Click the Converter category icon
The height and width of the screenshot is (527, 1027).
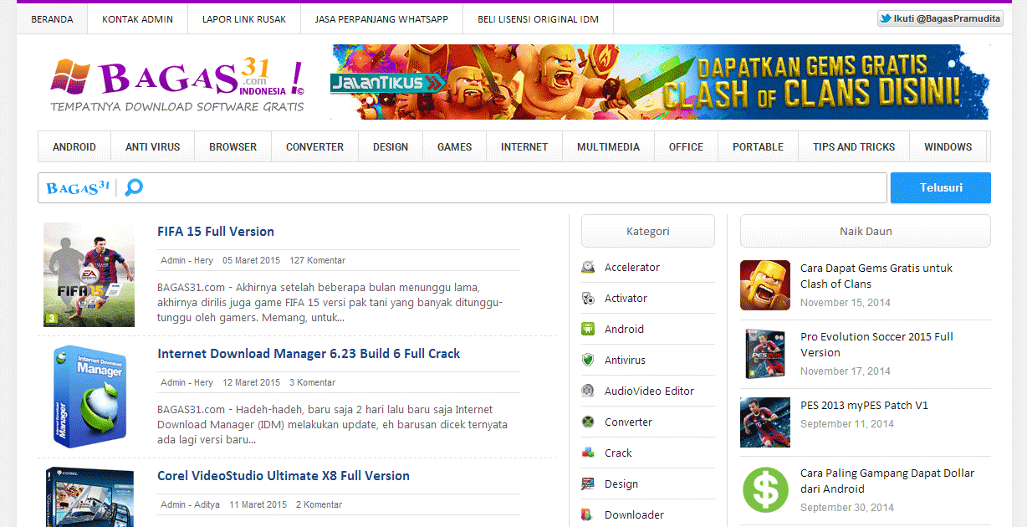(x=588, y=422)
